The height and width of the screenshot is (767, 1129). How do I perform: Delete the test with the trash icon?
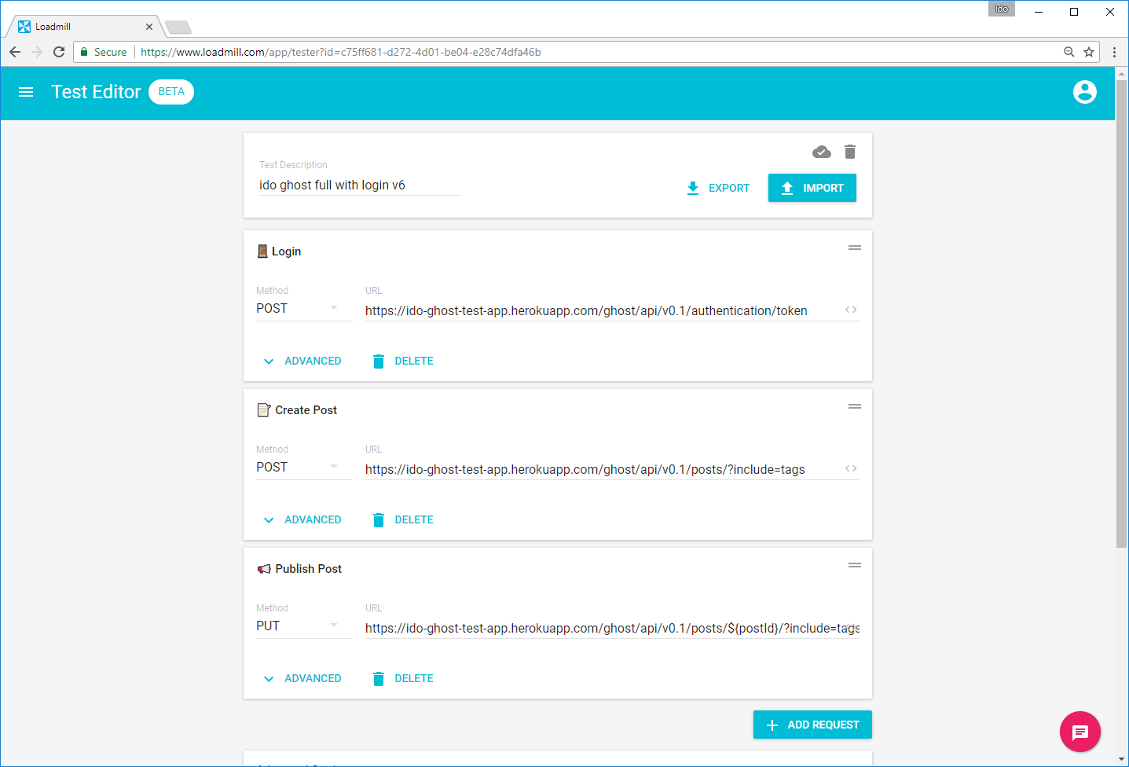[x=850, y=152]
